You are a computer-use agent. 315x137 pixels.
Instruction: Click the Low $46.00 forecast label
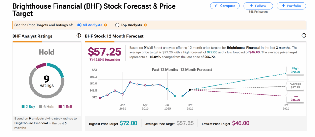tap(294, 98)
